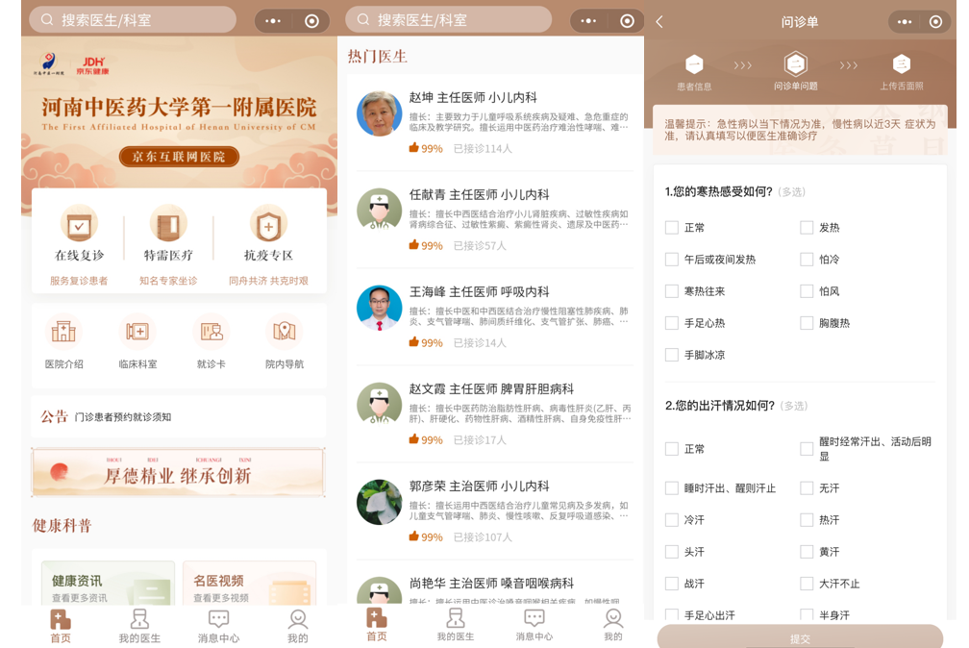969x648 pixels.
Task: Focus the 搜索医生/科室 field on middle screen
Action: [449, 20]
